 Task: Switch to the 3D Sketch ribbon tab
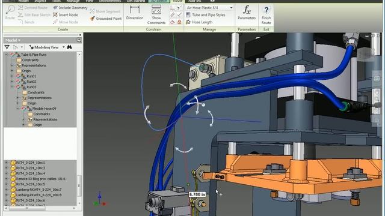[x=159, y=1]
